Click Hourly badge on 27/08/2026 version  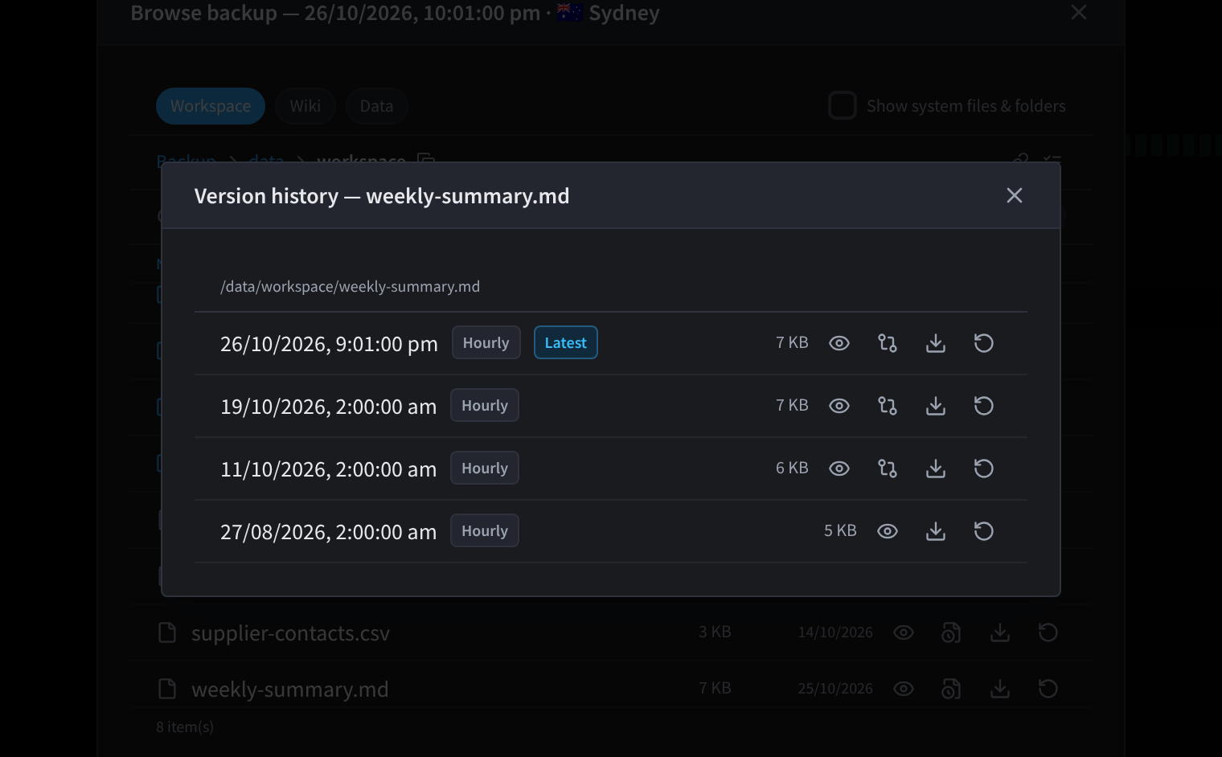pyautogui.click(x=485, y=530)
